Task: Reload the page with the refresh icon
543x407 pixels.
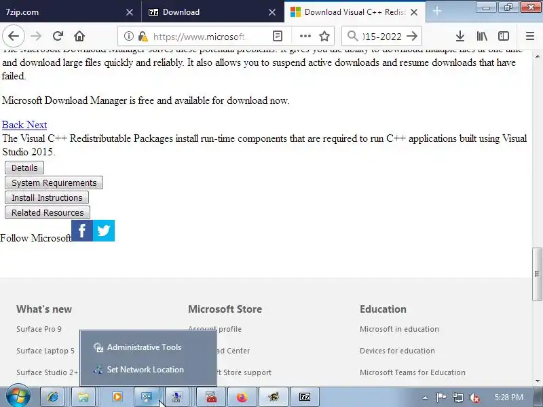Action: [x=58, y=36]
